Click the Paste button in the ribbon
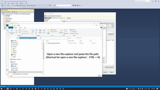 click(x=20, y=31)
